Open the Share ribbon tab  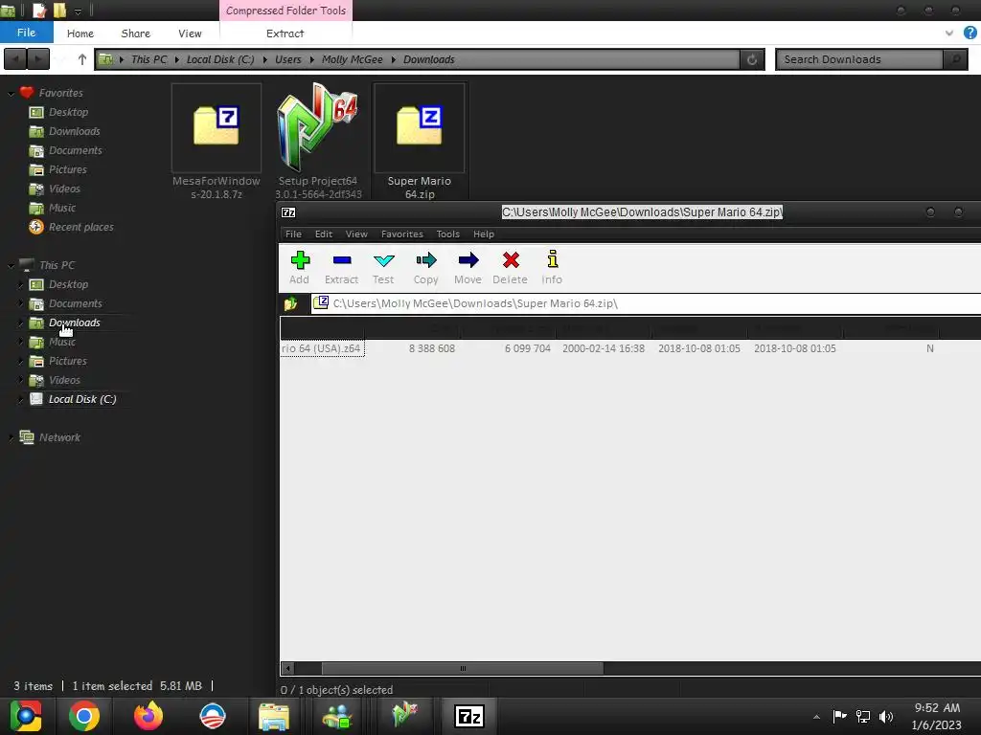coord(136,33)
